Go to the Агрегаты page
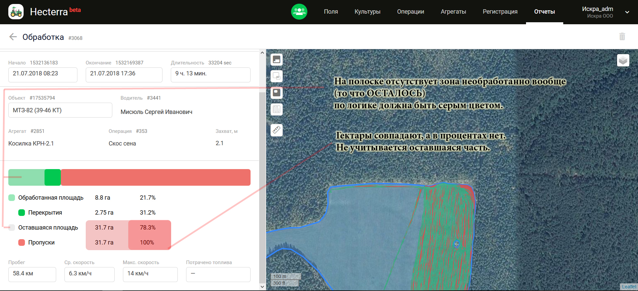The width and height of the screenshot is (638, 291). [x=453, y=12]
